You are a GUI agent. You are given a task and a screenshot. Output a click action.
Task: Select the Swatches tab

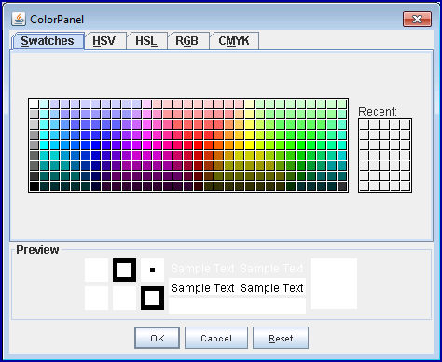(48, 41)
